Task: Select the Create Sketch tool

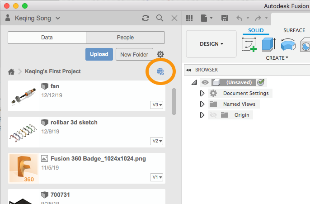Action: (x=249, y=45)
